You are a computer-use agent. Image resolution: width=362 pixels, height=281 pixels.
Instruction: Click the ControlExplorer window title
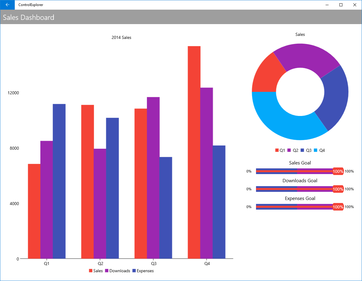click(31, 5)
